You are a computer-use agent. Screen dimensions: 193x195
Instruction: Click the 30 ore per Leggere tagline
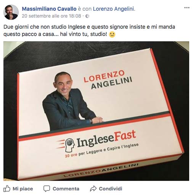pyautogui.click(x=102, y=150)
